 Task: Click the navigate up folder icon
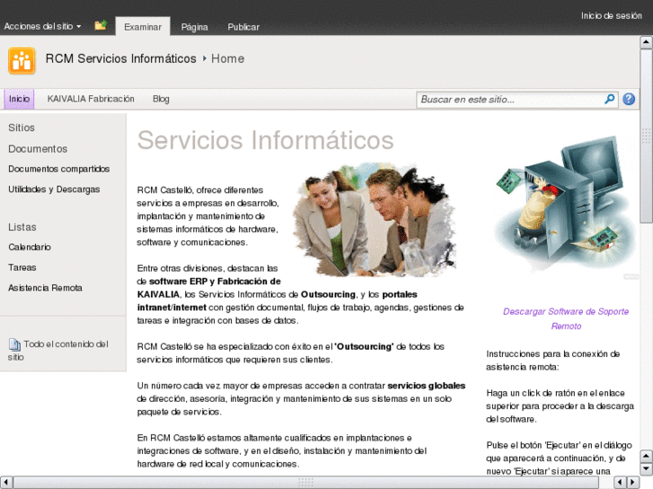(101, 26)
